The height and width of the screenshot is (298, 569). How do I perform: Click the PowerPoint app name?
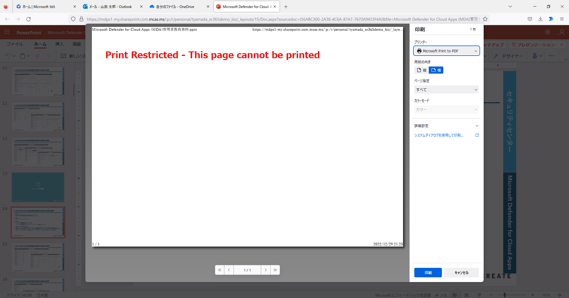[29, 33]
